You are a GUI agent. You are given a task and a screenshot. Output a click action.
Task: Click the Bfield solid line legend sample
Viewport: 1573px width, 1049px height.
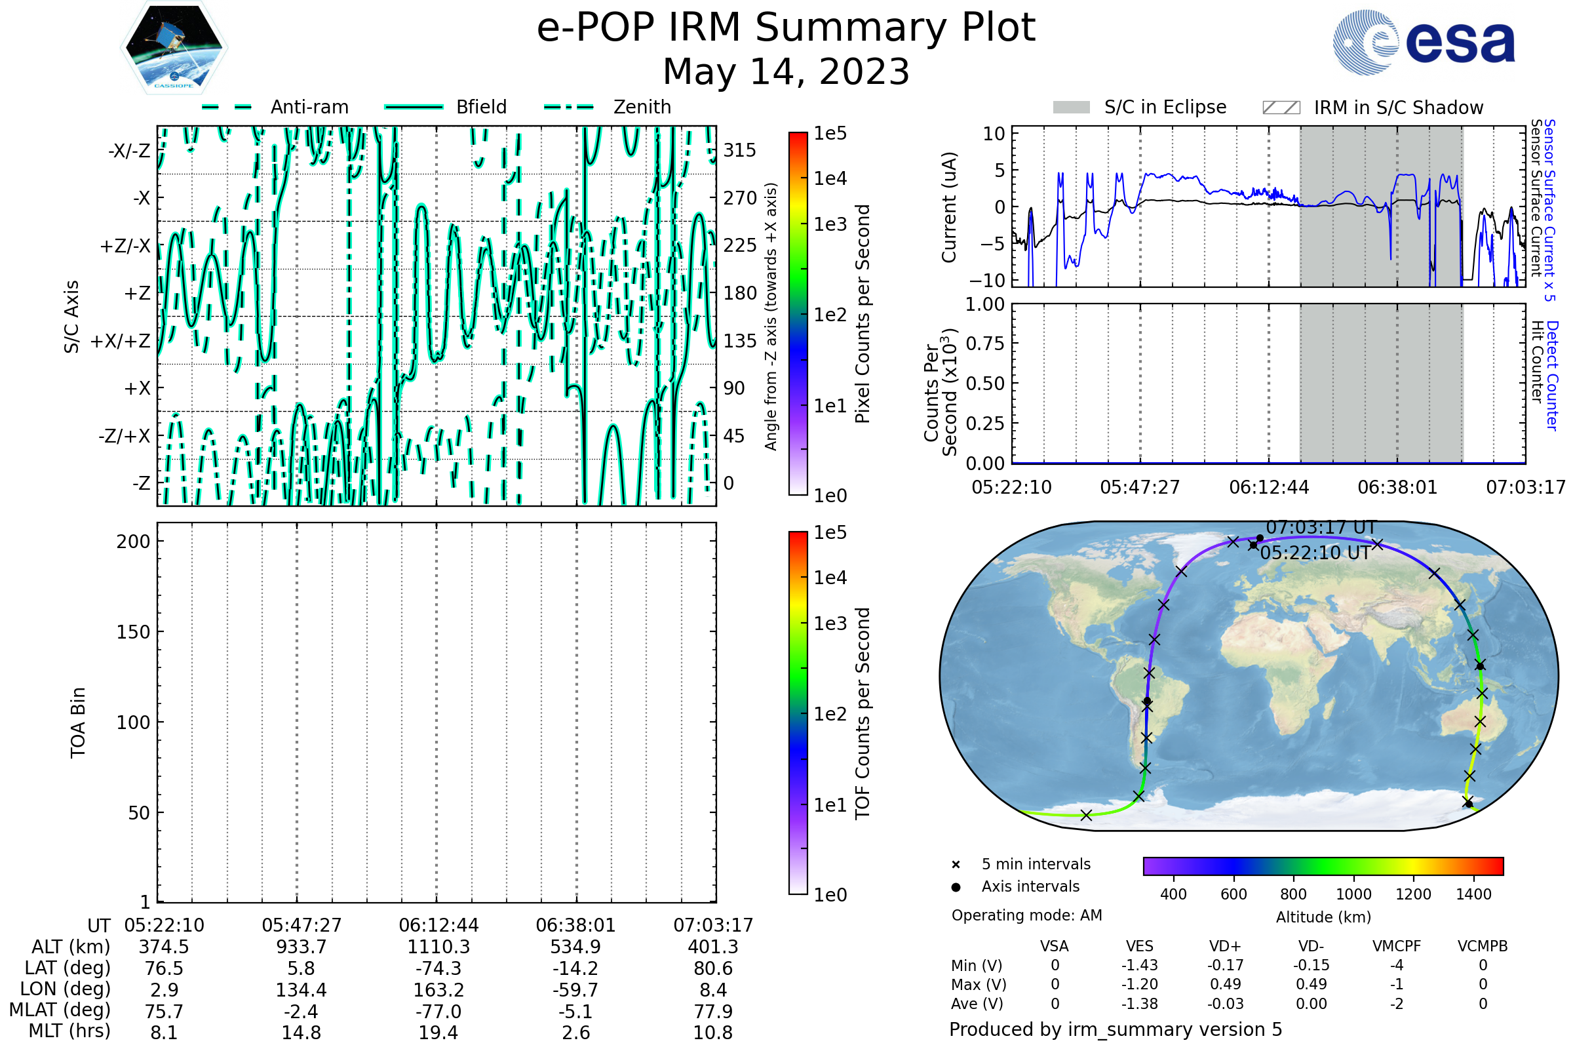tap(414, 107)
